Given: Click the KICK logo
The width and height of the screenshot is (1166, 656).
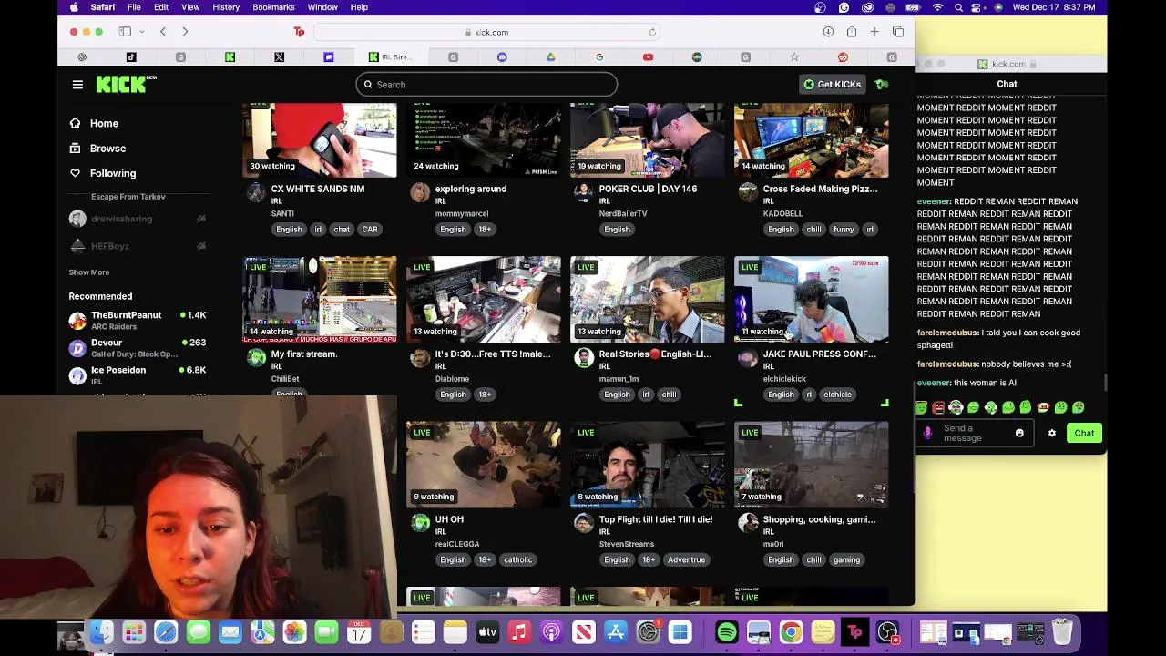Looking at the screenshot, I should pos(126,84).
